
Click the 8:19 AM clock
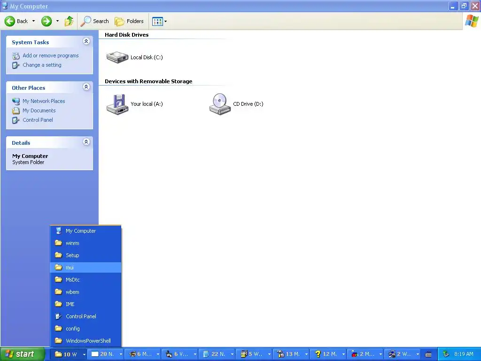point(464,354)
